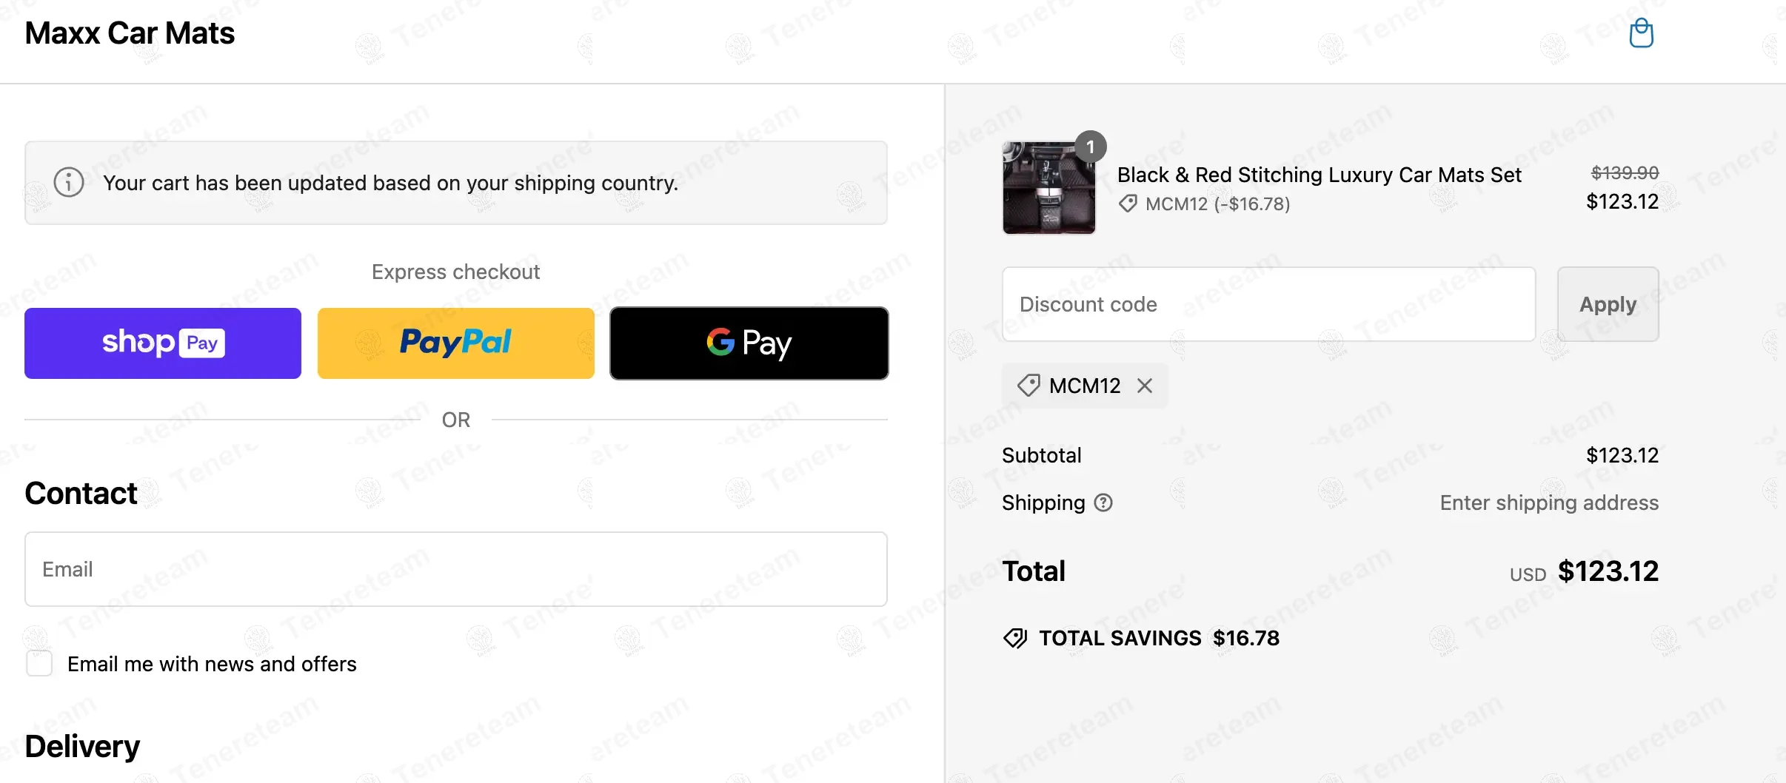Click the total savings tag icon
Viewport: 1786px width, 783px height.
[1015, 638]
